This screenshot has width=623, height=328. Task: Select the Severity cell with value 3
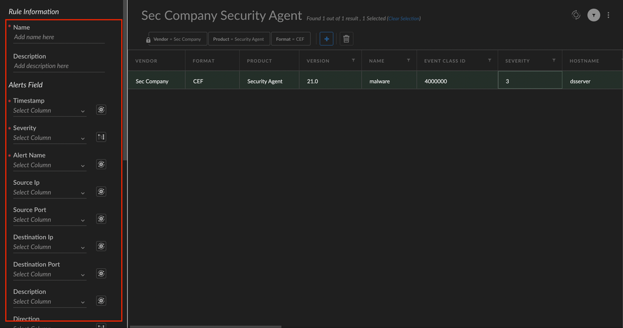[x=529, y=81]
